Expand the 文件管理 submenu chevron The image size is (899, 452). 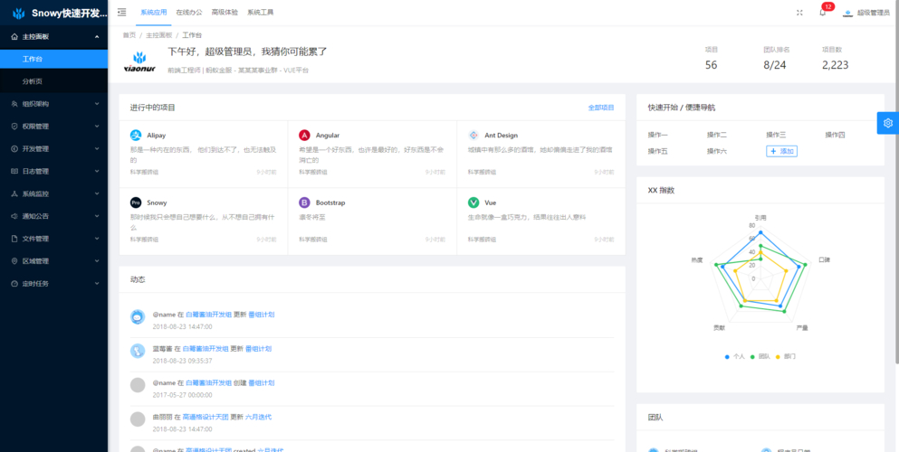click(x=97, y=239)
